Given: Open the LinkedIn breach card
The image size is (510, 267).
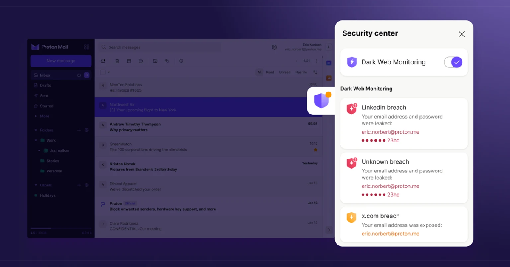Looking at the screenshot, I should [404, 123].
